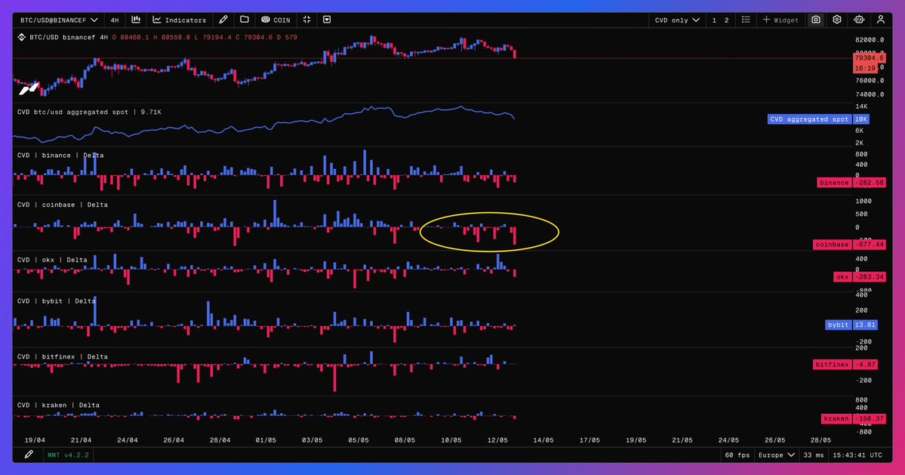905x475 pixels.
Task: Click the Binance logo next to BTC/USD
Action: pyautogui.click(x=21, y=37)
